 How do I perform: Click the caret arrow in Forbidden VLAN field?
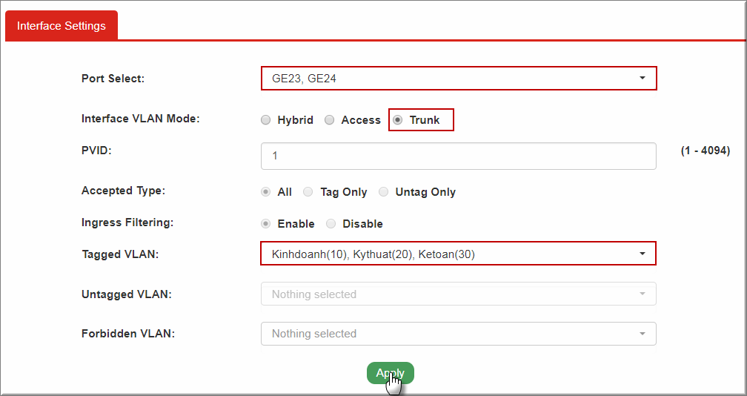(x=642, y=334)
